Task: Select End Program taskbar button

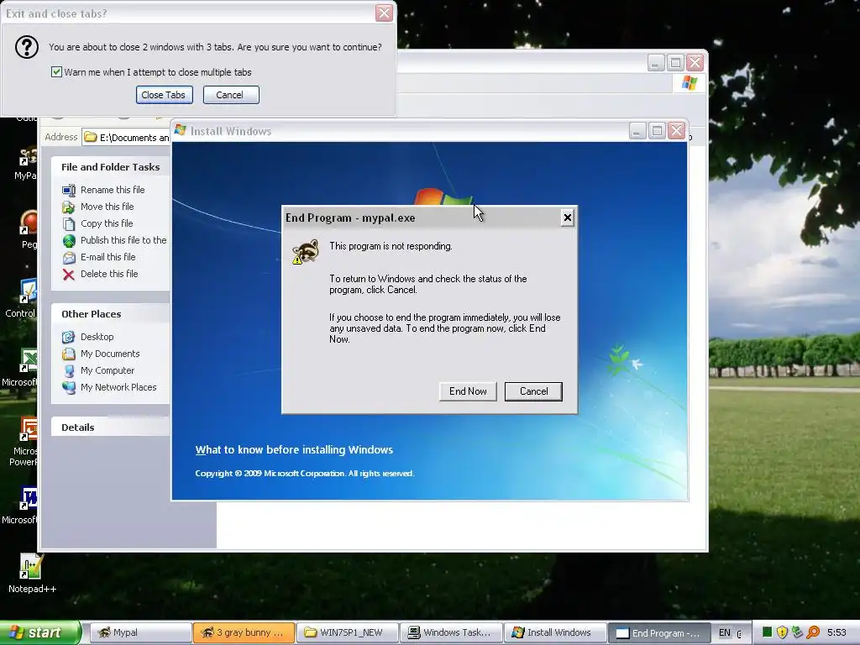Action: pyautogui.click(x=659, y=633)
